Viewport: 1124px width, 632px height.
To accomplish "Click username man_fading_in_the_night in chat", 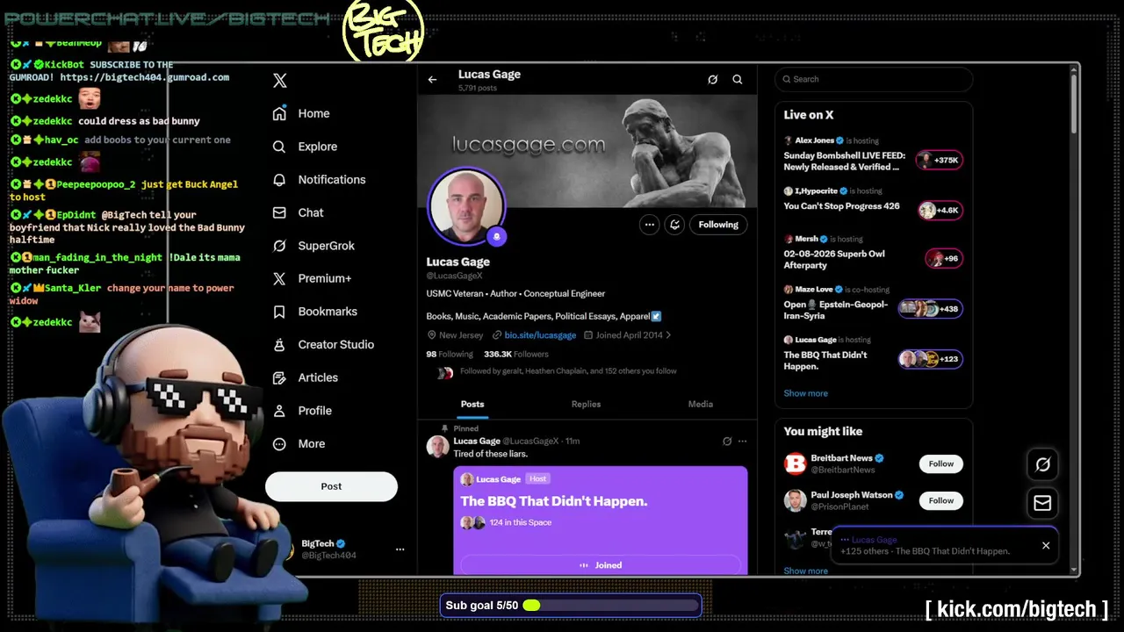I will (x=97, y=257).
